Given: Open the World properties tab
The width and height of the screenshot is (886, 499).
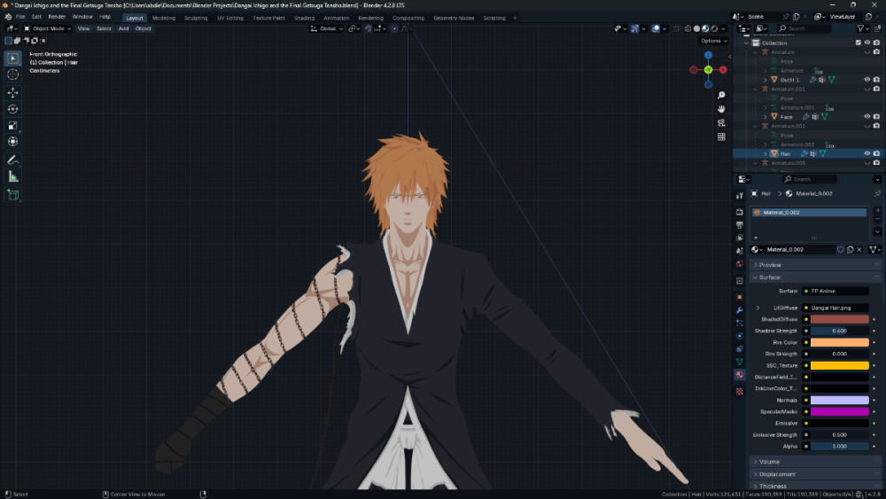Looking at the screenshot, I should [x=740, y=264].
